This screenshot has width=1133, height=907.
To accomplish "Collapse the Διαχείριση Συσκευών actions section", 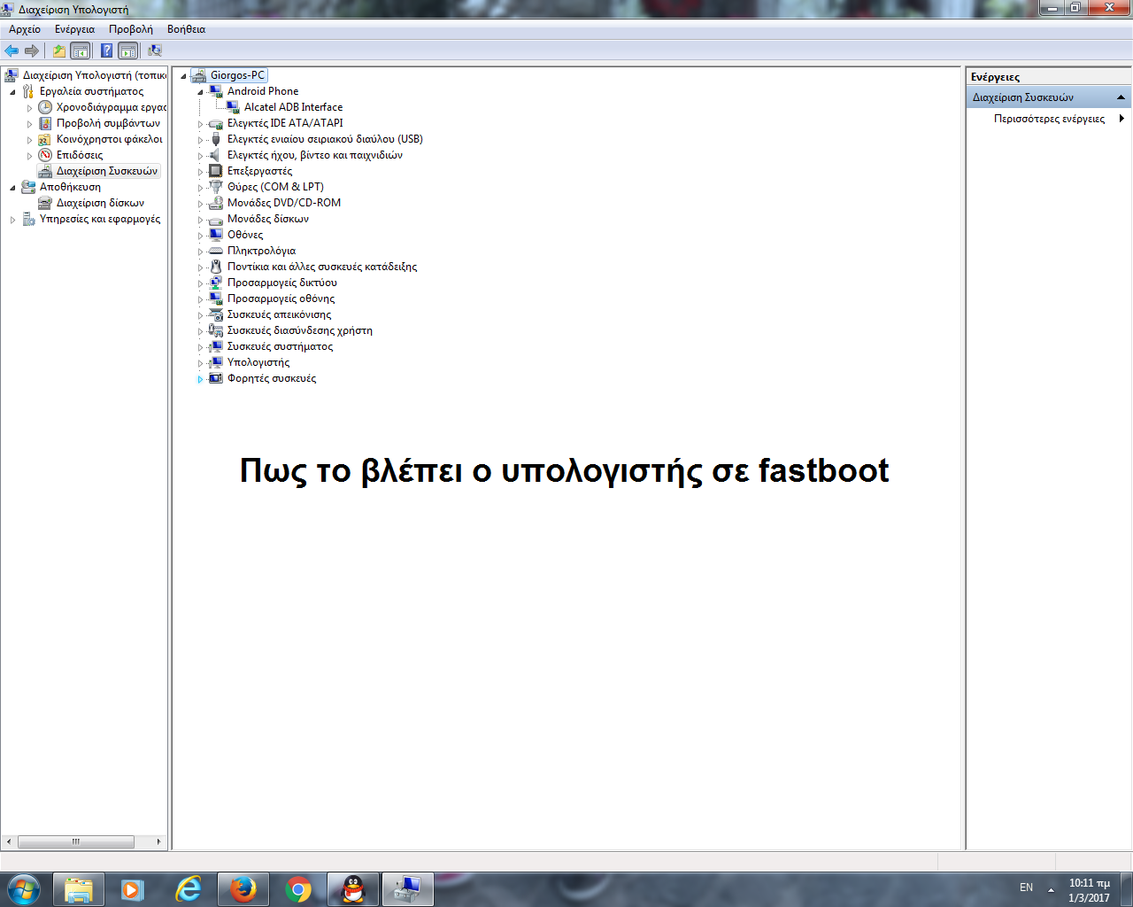I will 1121,97.
